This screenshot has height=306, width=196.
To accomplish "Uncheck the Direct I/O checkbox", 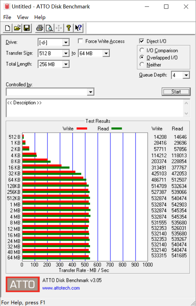I will 142,41.
